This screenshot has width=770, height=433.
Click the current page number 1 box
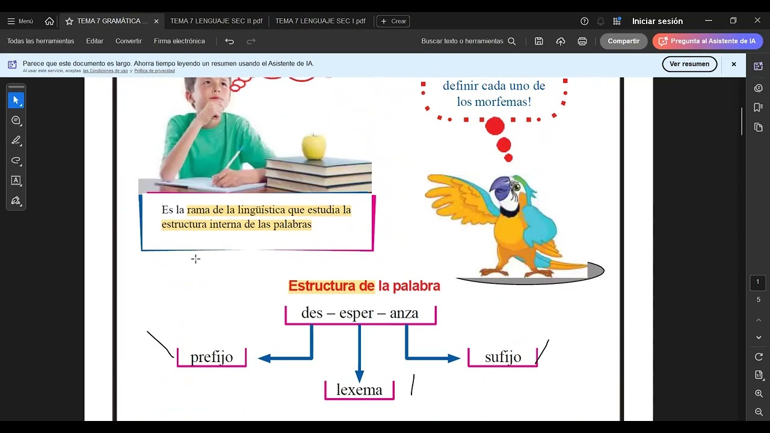coord(758,282)
